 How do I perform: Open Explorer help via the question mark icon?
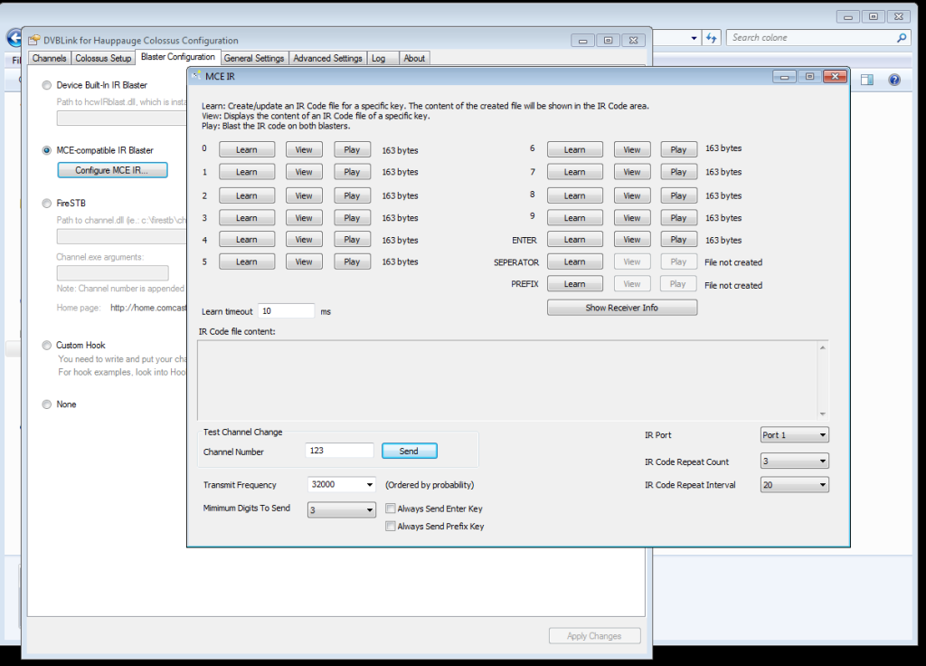tap(894, 80)
